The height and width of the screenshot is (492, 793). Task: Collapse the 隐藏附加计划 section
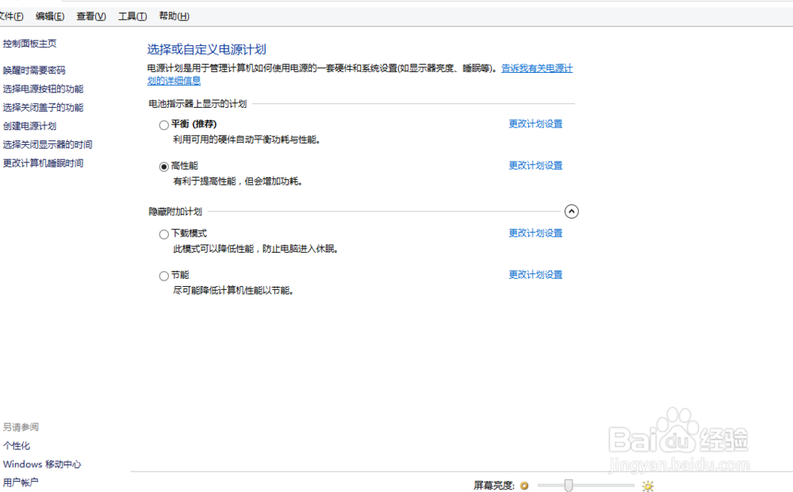[572, 212]
